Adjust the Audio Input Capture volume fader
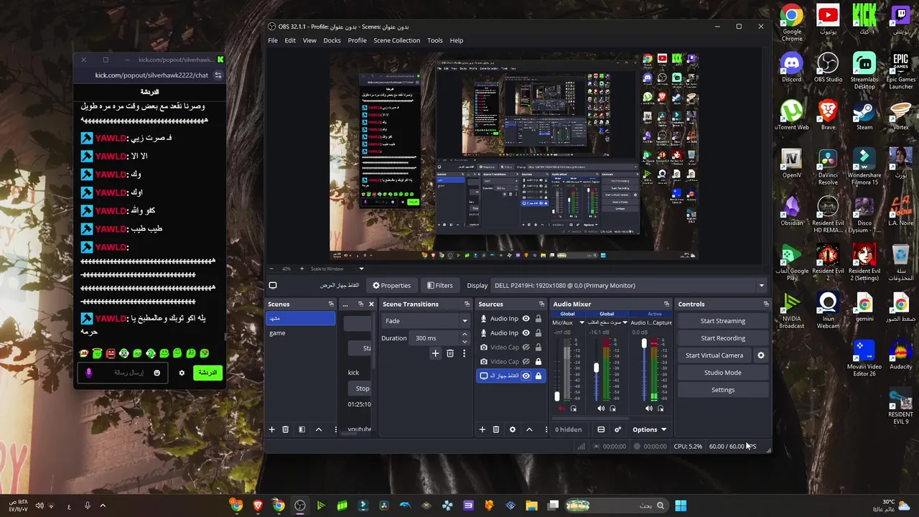This screenshot has height=517, width=919. point(644,344)
